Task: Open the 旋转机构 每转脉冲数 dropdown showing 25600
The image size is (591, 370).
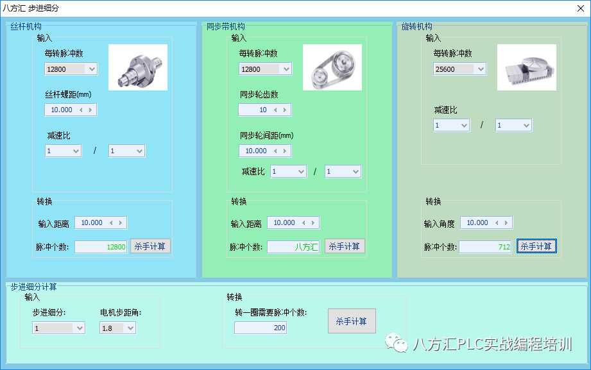Action: tap(480, 69)
